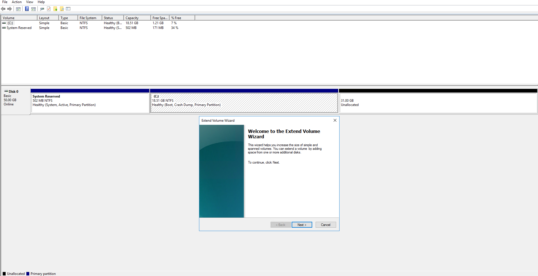Click the Unallocated legend label
This screenshot has height=276, width=538.
[x=16, y=274]
